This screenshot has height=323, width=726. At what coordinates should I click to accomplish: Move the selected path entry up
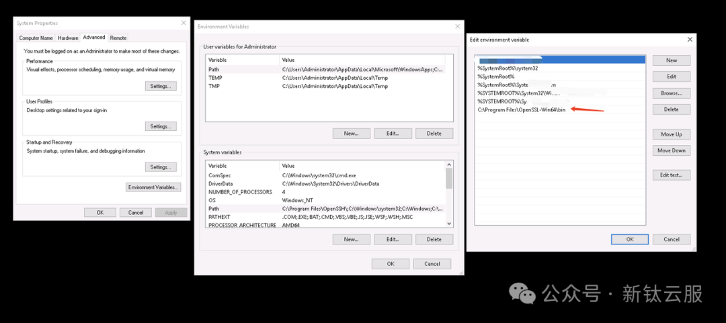click(x=672, y=134)
